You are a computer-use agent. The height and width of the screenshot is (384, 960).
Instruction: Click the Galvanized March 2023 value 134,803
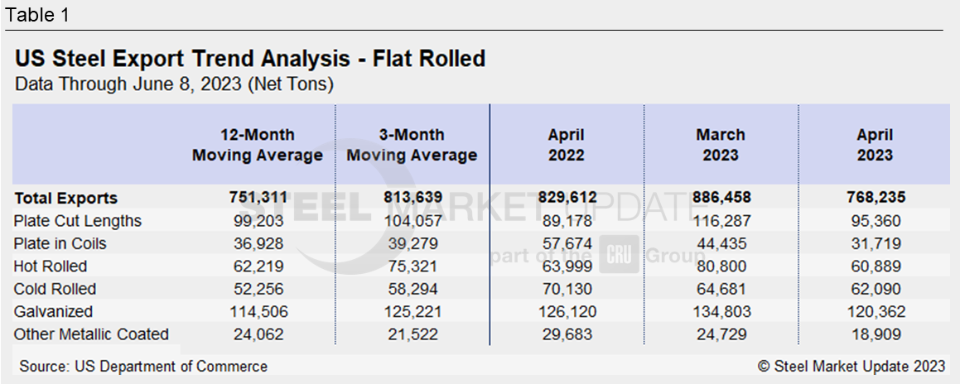[x=721, y=312]
